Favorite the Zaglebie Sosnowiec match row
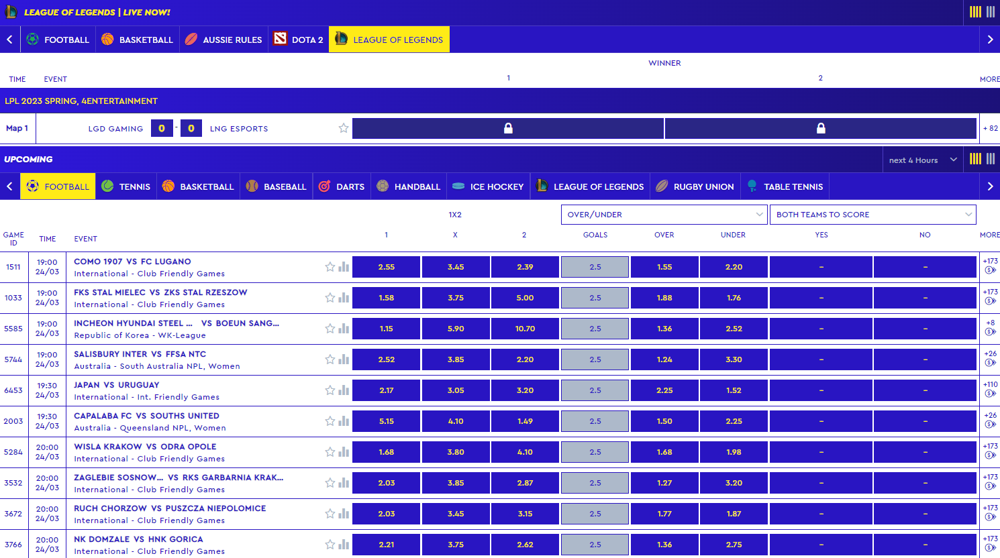 330,483
